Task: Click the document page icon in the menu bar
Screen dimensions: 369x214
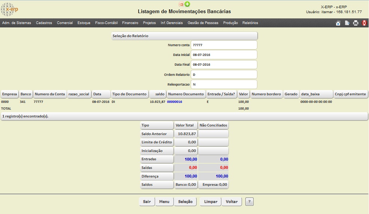Action: (x=347, y=23)
